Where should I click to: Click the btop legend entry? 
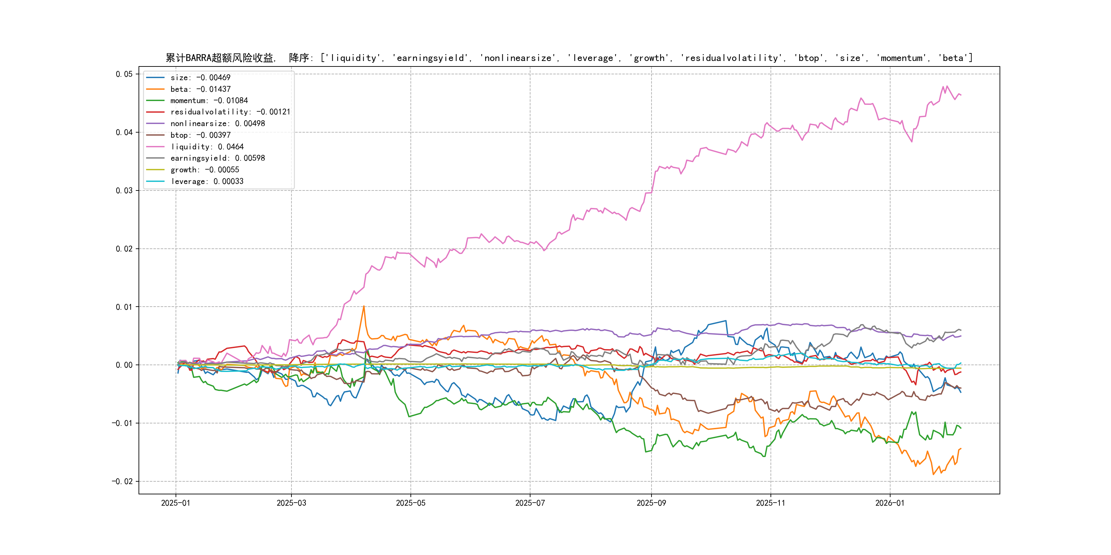tap(200, 135)
